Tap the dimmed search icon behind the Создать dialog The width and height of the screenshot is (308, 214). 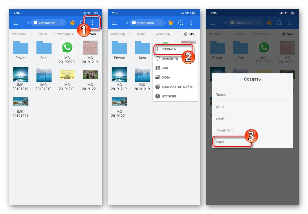[279, 23]
